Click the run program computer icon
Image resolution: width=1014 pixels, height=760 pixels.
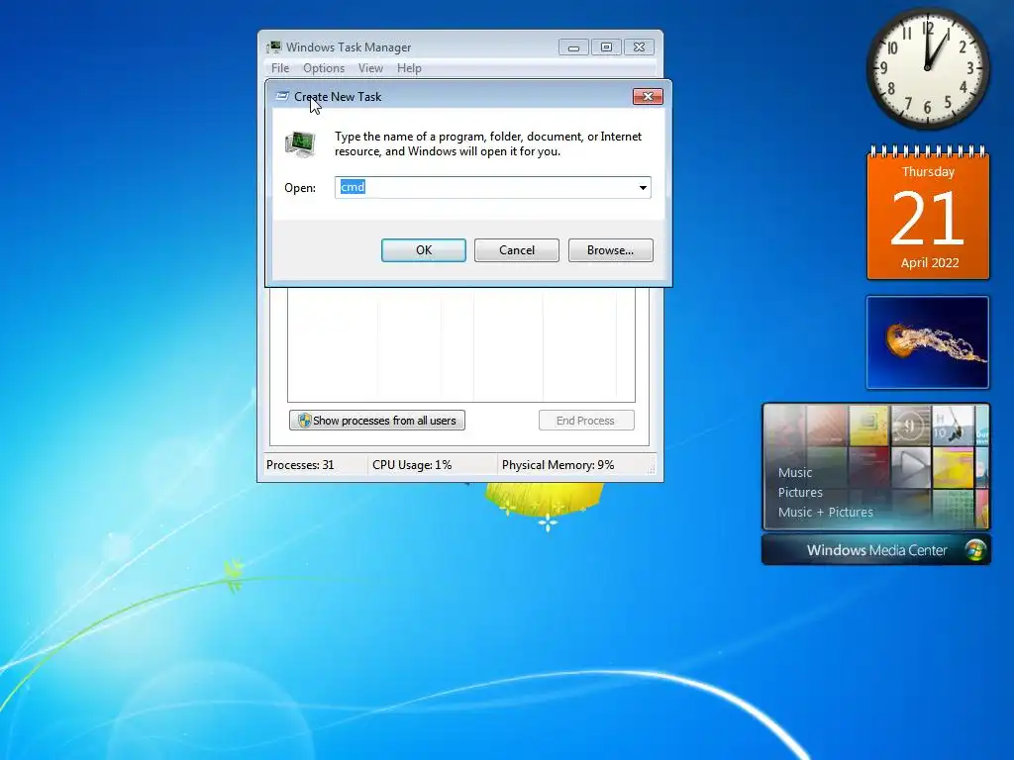[300, 143]
